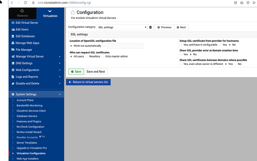Click the Save button
The height and width of the screenshot is (161, 257).
click(76, 72)
